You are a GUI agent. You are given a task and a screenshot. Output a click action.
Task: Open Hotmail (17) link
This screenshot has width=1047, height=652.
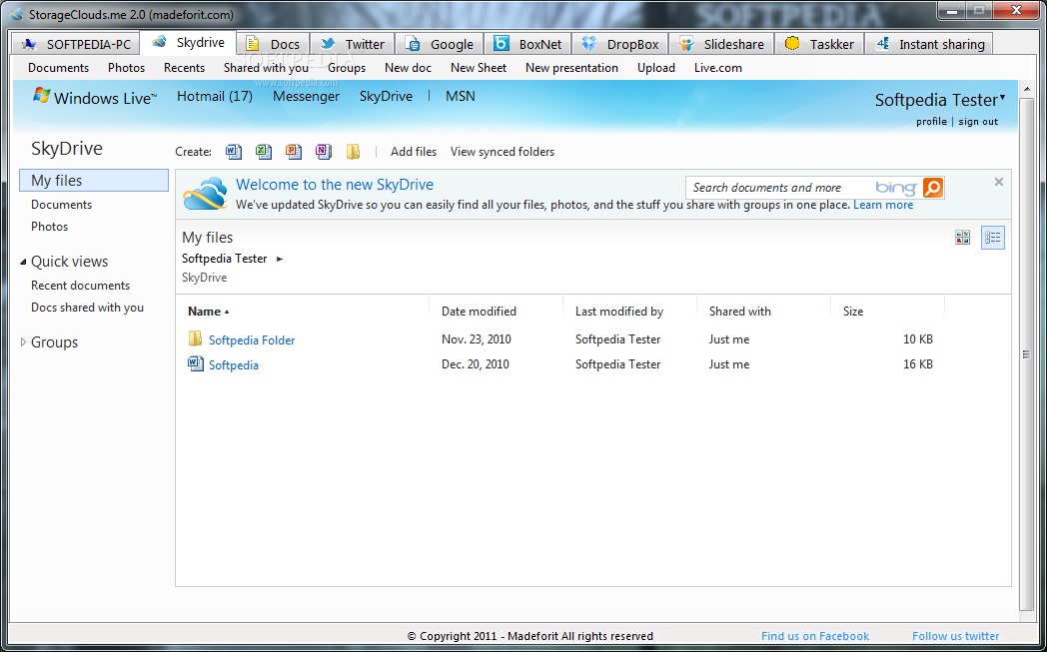coord(215,96)
